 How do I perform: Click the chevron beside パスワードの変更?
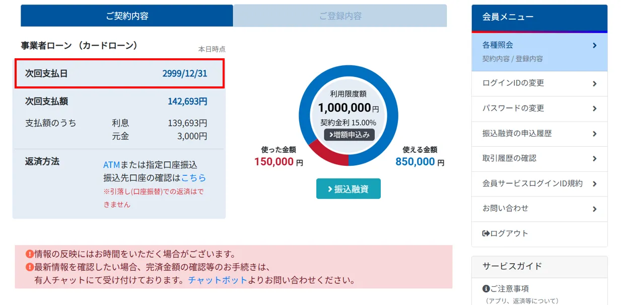[595, 109]
